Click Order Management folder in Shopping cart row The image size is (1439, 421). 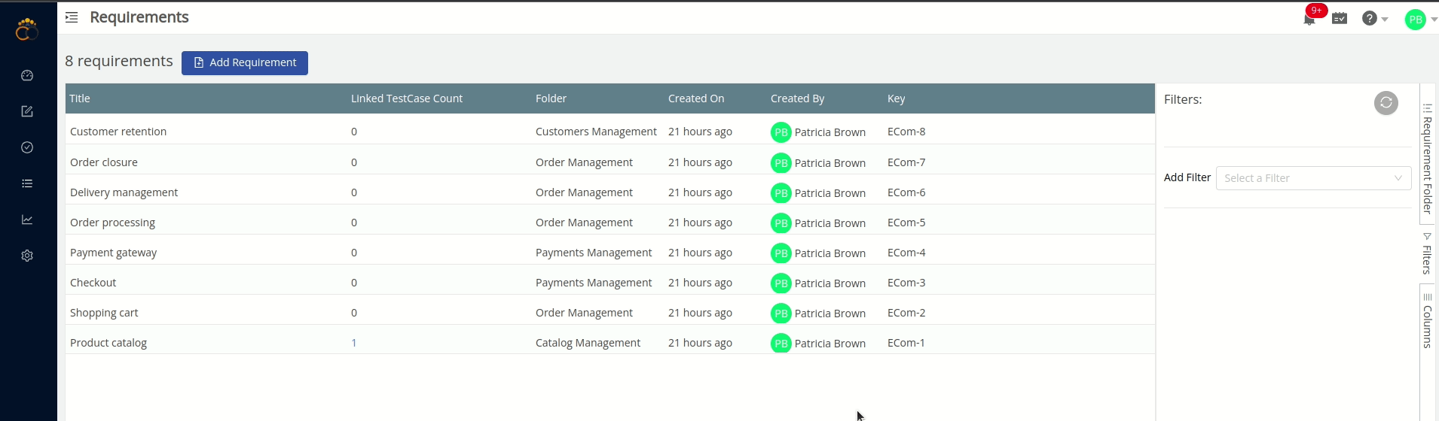click(584, 313)
